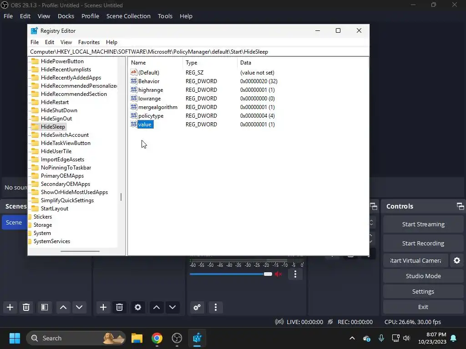The width and height of the screenshot is (466, 349).
Task: Select the HideSleep folder icon
Action: (35, 127)
